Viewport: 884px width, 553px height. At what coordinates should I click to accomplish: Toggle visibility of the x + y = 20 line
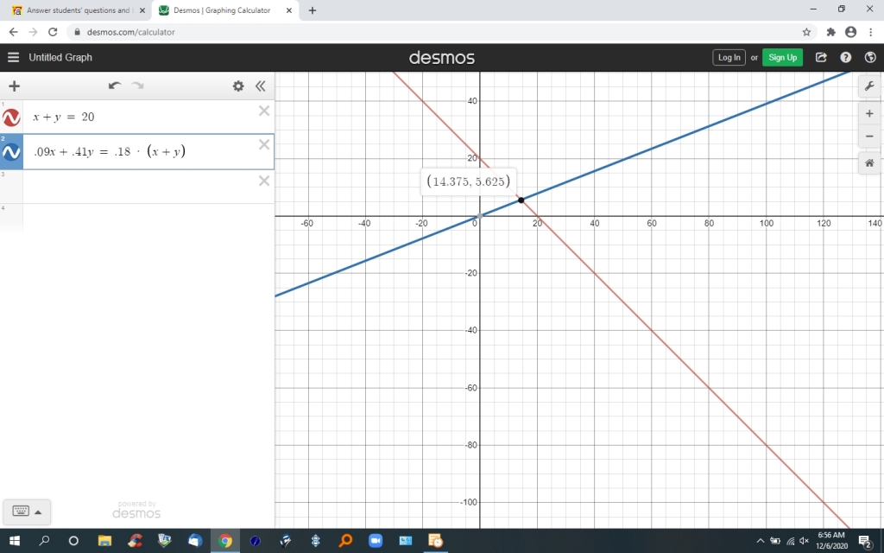click(x=11, y=118)
